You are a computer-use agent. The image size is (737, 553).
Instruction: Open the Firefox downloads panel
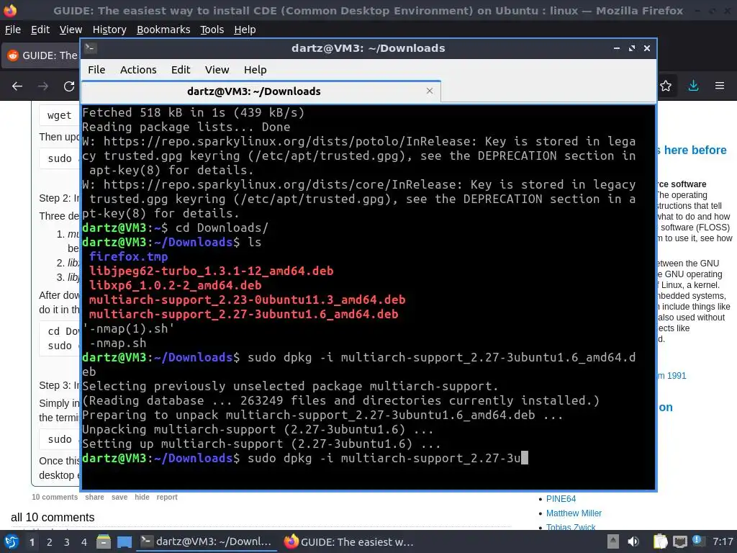point(693,86)
